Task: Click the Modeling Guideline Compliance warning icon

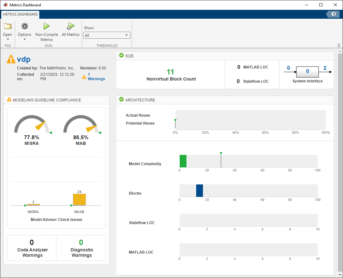Action: [9, 100]
